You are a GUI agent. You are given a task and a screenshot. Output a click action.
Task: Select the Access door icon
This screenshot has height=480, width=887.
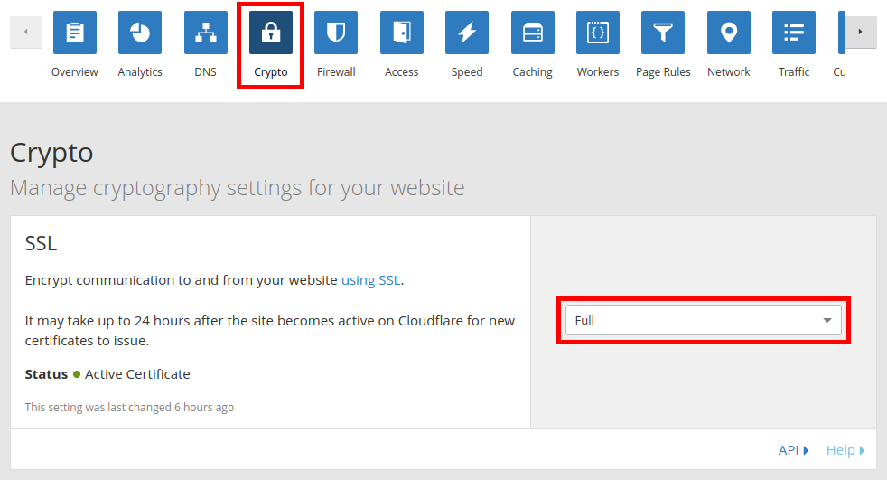tap(401, 33)
